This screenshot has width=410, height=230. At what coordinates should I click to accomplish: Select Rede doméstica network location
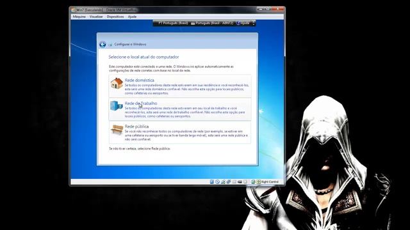(x=180, y=86)
